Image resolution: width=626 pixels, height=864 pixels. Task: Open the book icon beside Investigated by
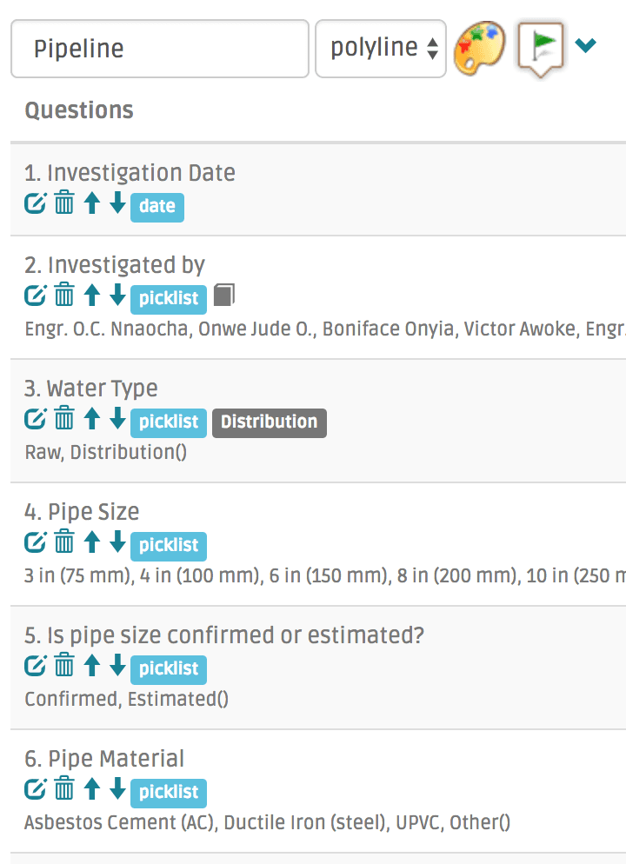224,296
